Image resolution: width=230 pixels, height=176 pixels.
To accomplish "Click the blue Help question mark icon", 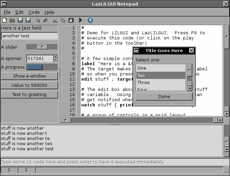I will point(90,21).
